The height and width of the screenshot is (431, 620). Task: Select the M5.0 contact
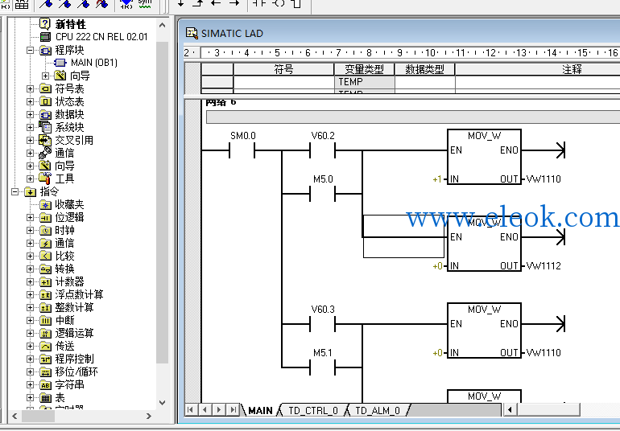322,194
